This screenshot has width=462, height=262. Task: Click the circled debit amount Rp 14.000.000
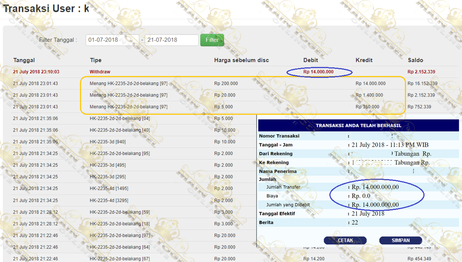tap(318, 72)
